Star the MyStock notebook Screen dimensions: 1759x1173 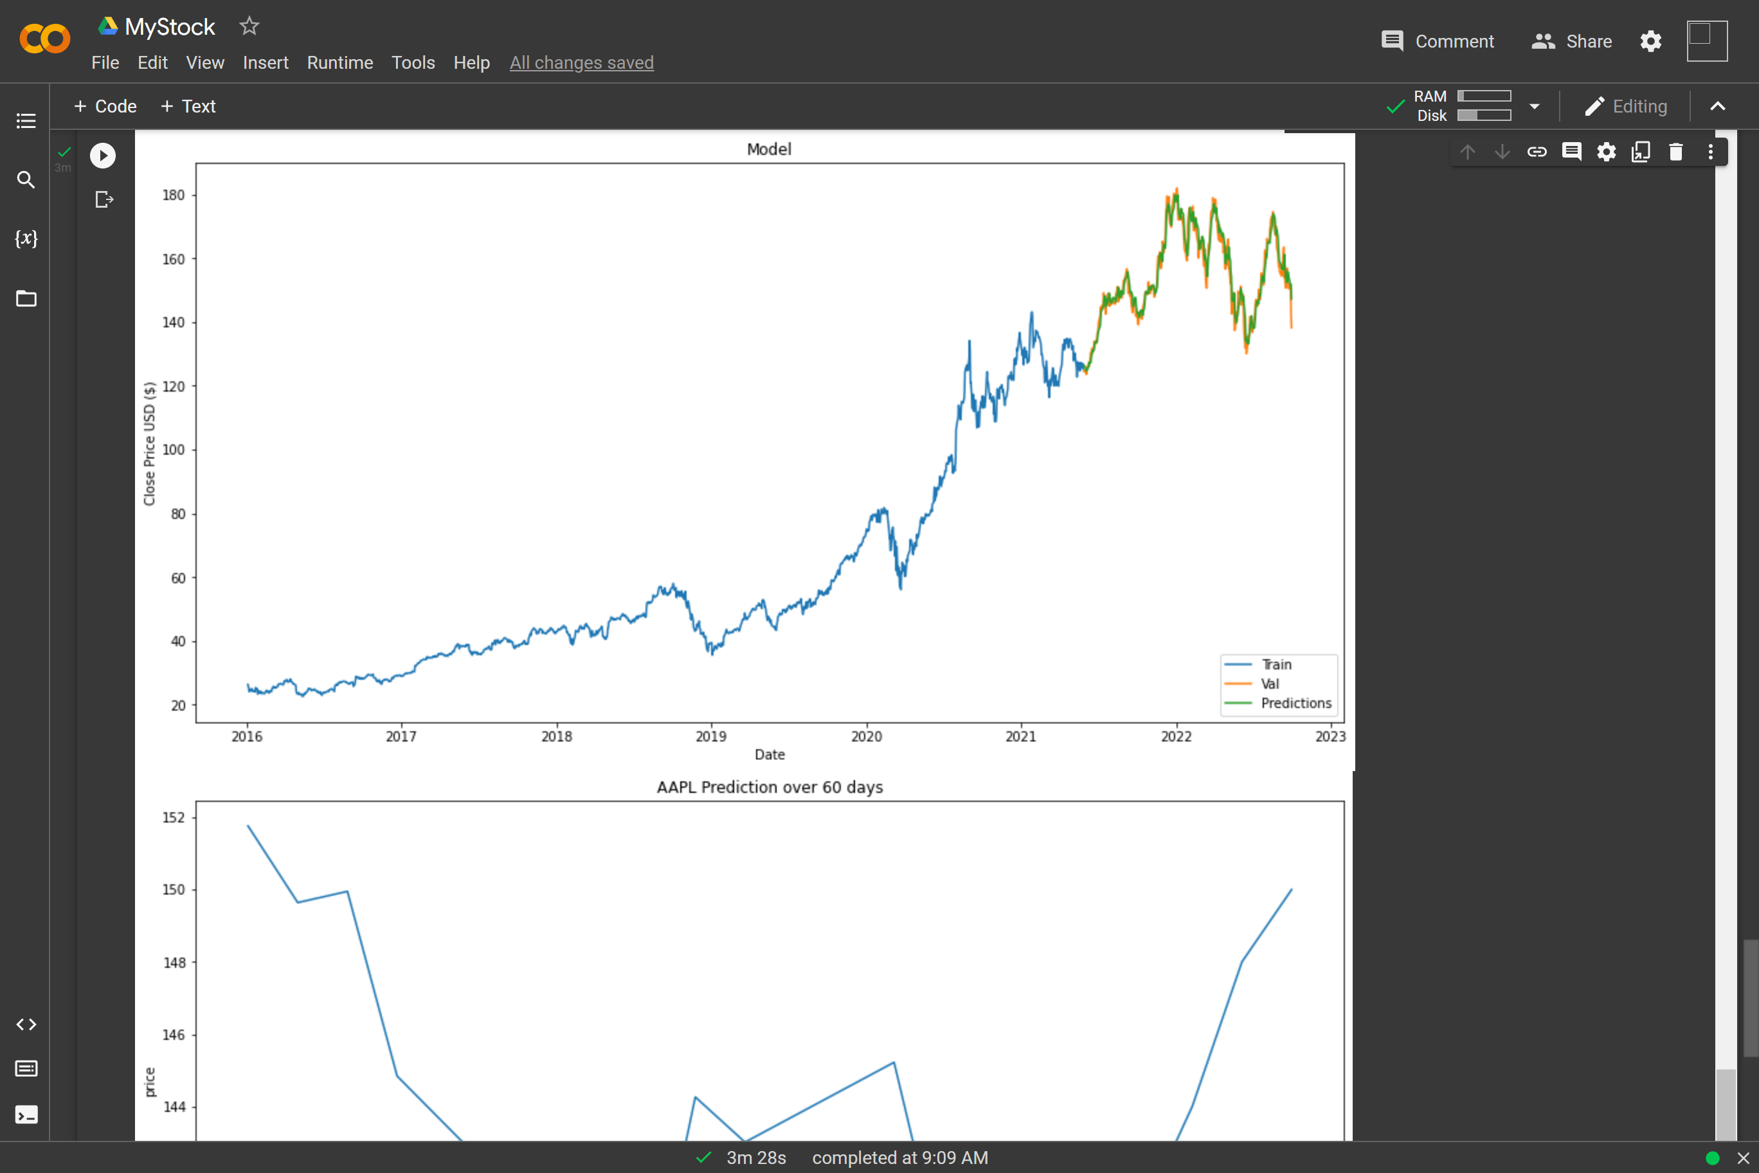pyautogui.click(x=249, y=27)
